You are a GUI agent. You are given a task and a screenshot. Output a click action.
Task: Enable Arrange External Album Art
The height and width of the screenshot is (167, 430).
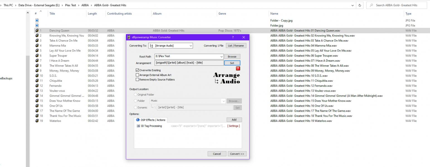point(137,75)
